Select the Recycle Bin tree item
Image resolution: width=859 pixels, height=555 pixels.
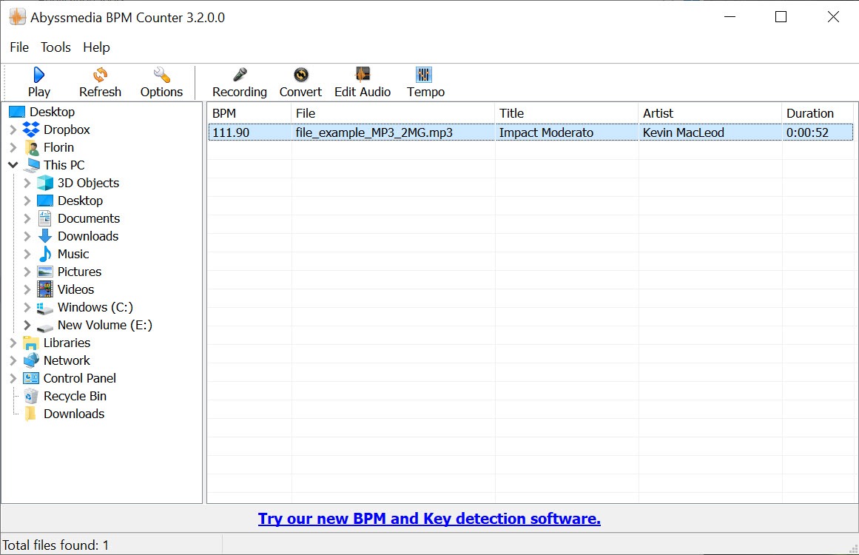pos(75,396)
